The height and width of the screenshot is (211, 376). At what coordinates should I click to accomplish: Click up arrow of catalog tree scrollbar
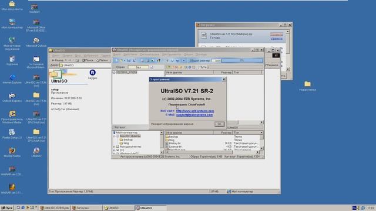point(162,132)
